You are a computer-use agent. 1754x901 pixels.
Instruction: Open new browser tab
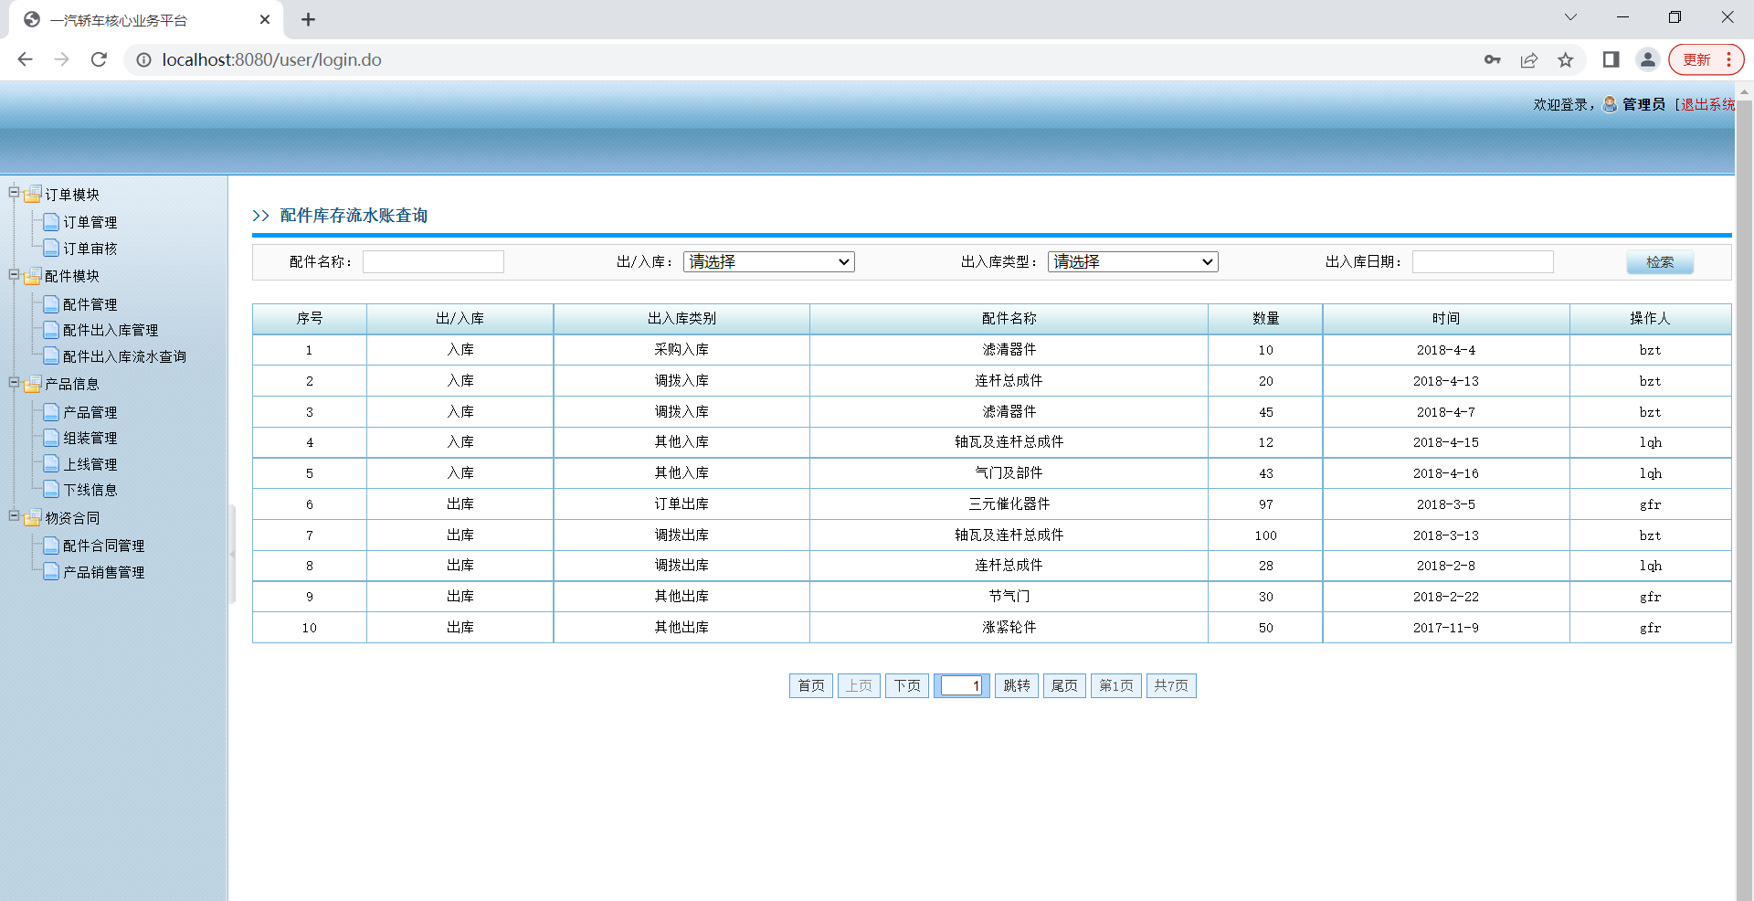pos(308,19)
